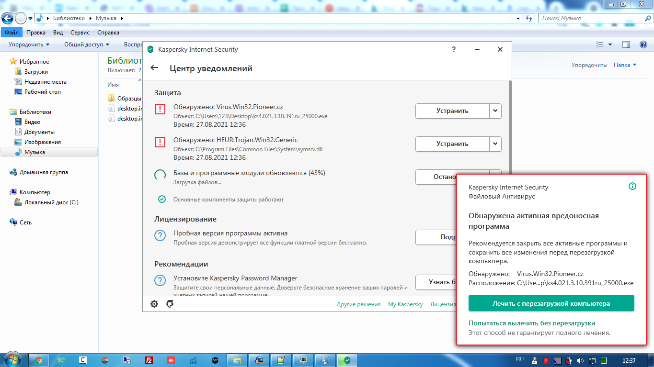Click Попытаться вылечить без перезагрузки link
Screen dimensions: 654x367
(x=531, y=323)
